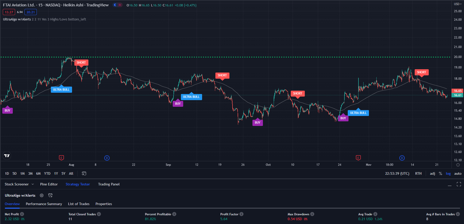464x224 pixels.
Task: Click the SHORT label in October
Action: (x=298, y=93)
